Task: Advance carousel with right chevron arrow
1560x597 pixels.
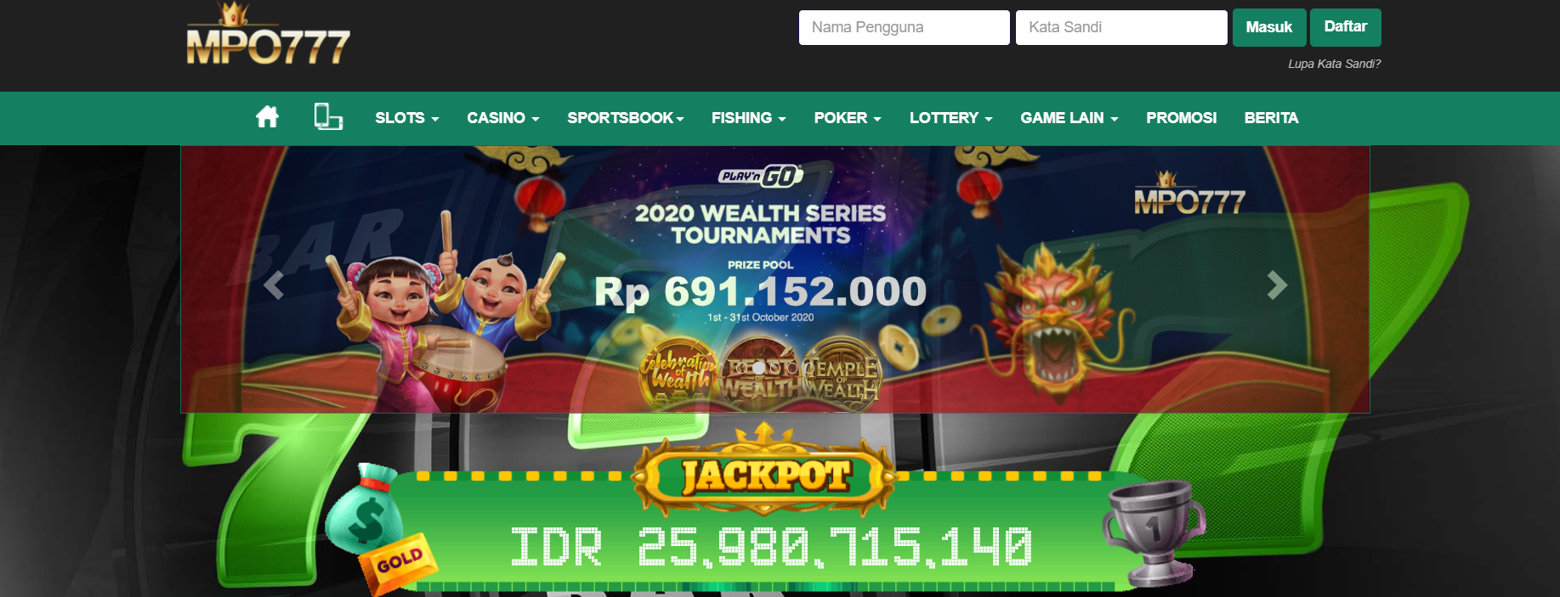Action: click(1277, 285)
